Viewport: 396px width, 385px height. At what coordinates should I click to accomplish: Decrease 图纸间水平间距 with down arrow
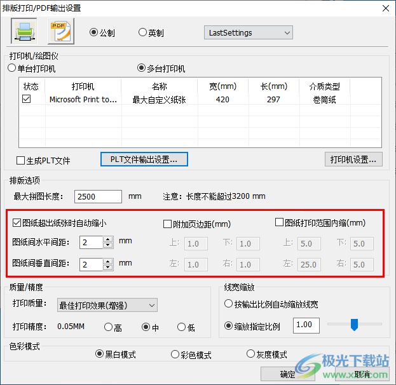pyautogui.click(x=108, y=245)
